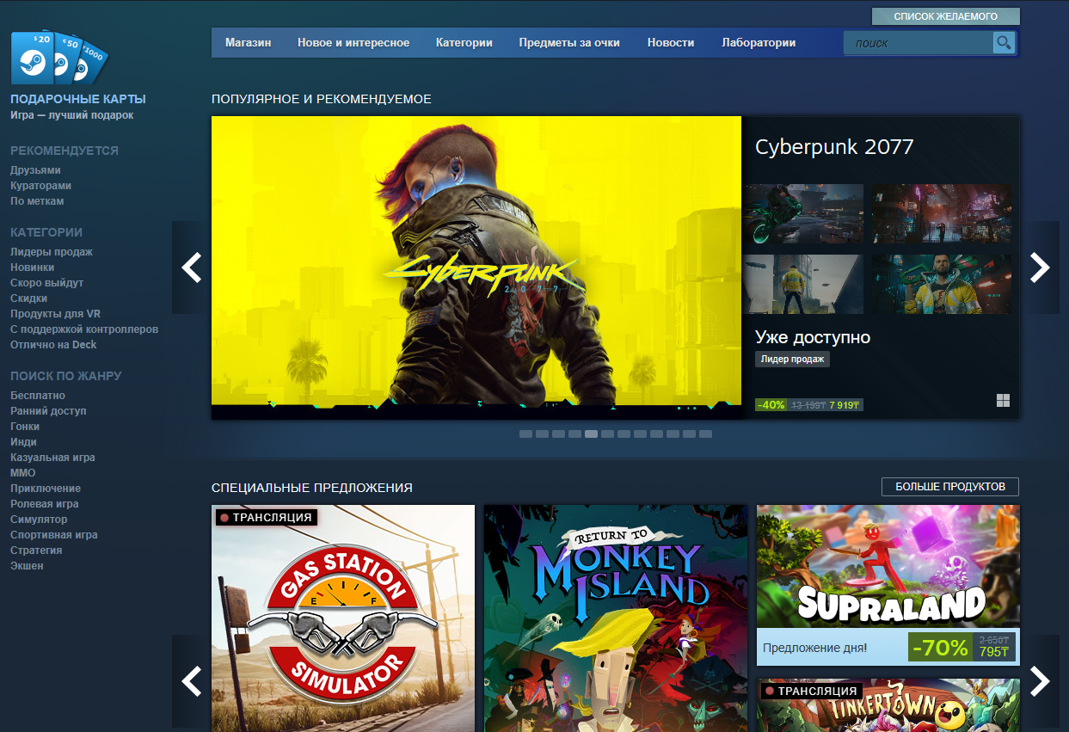Browse the Инди genre
The width and height of the screenshot is (1069, 732).
23,442
